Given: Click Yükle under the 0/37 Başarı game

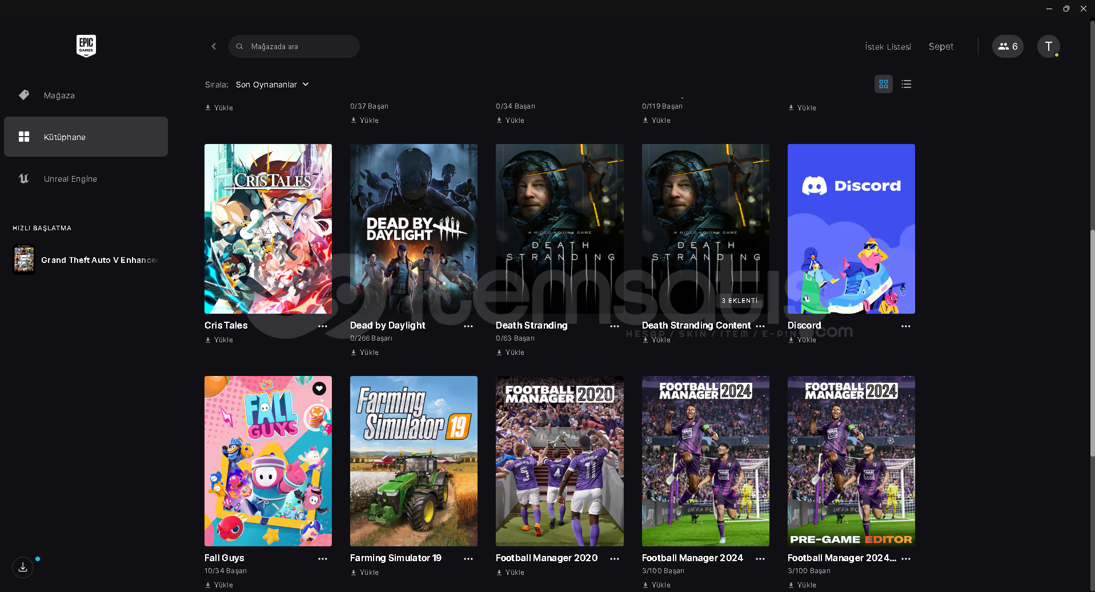Looking at the screenshot, I should pos(365,121).
